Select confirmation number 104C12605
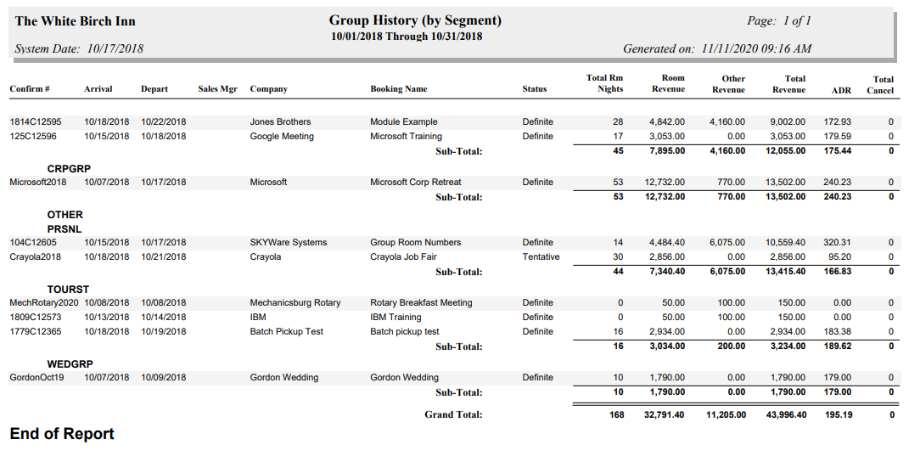The image size is (909, 456). (x=33, y=243)
